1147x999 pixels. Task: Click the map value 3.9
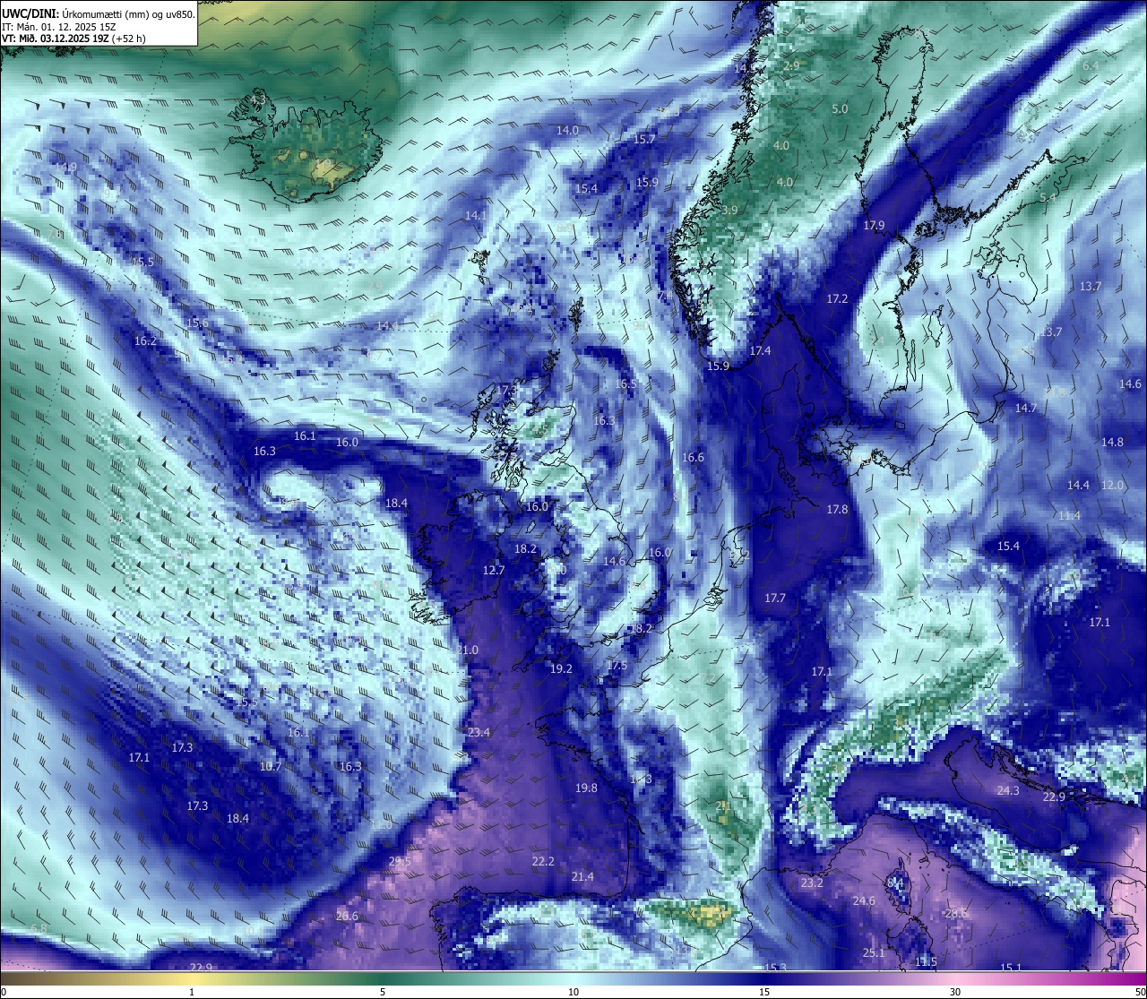pos(729,210)
